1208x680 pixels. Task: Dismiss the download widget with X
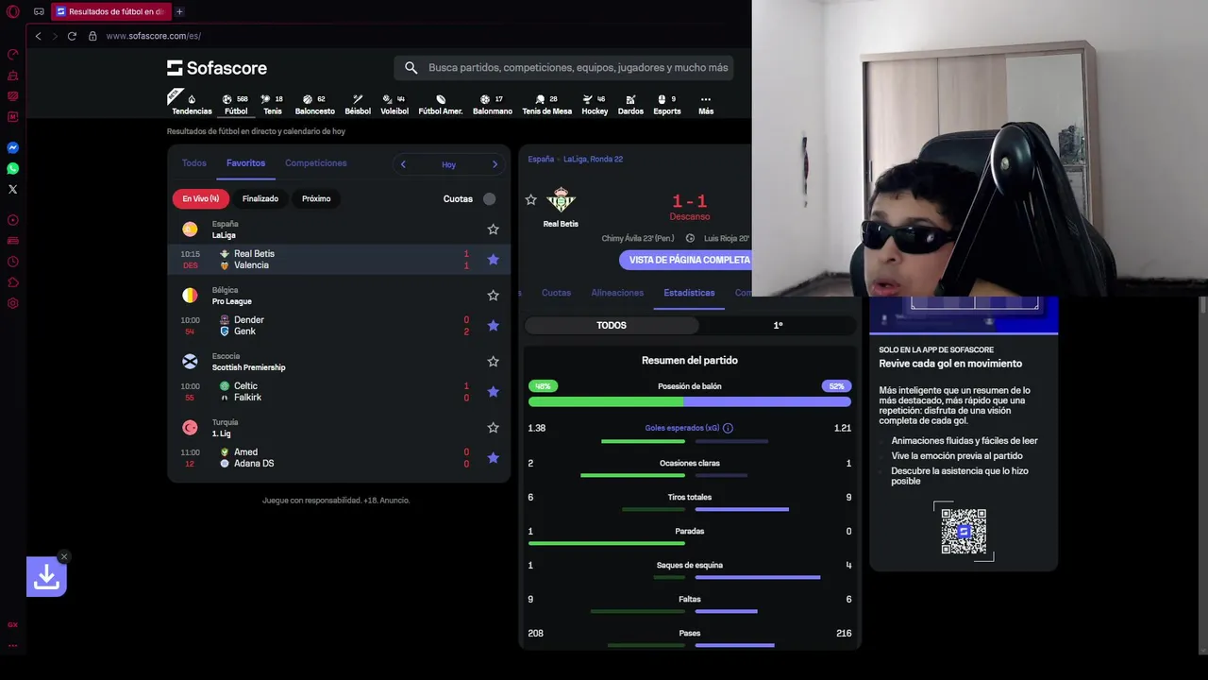[63, 556]
